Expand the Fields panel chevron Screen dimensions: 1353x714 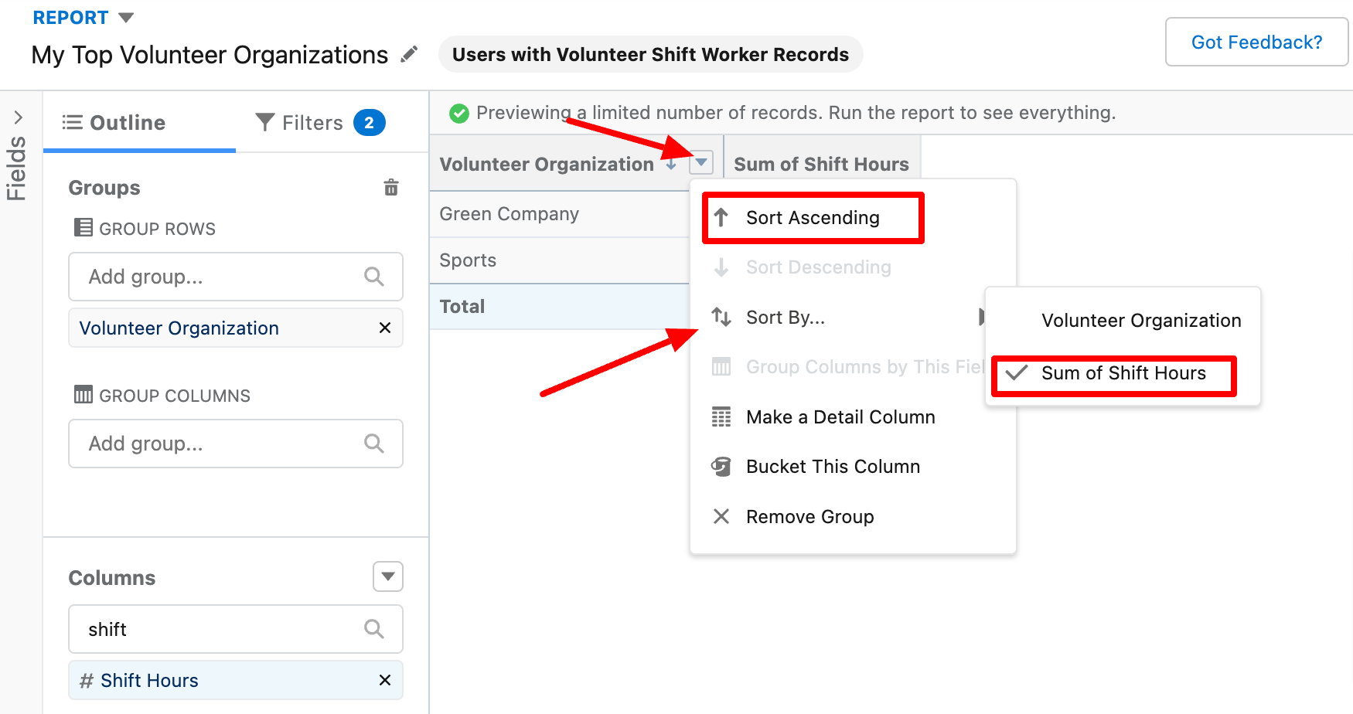click(x=19, y=117)
